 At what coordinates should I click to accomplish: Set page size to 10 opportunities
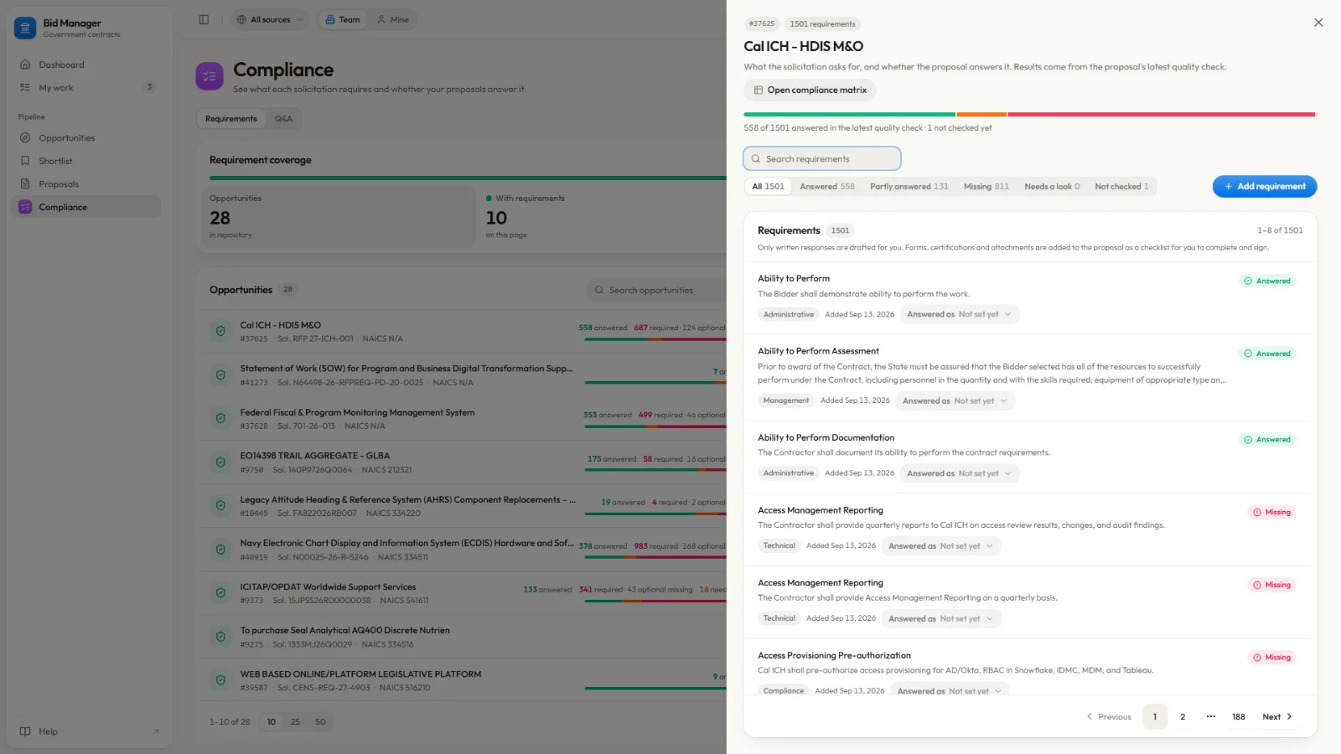click(272, 721)
